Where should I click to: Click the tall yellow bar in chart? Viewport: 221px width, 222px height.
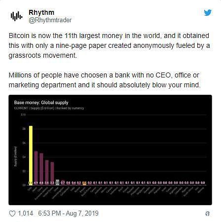(x=31, y=155)
